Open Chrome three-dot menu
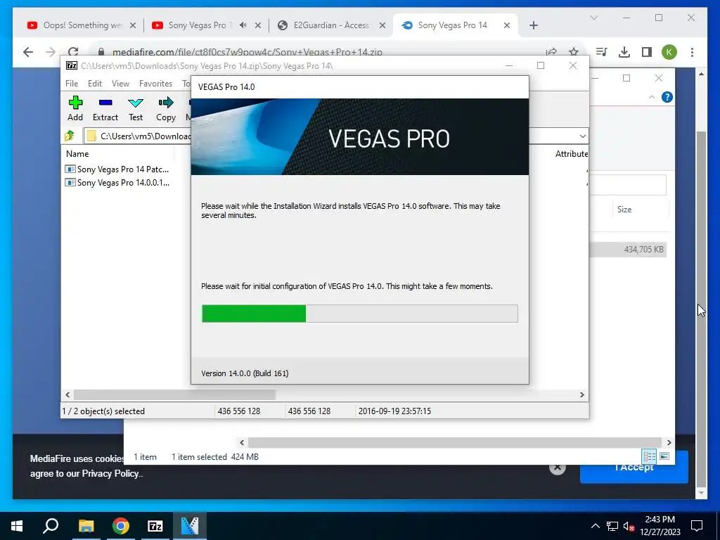The image size is (720, 540). (x=692, y=52)
